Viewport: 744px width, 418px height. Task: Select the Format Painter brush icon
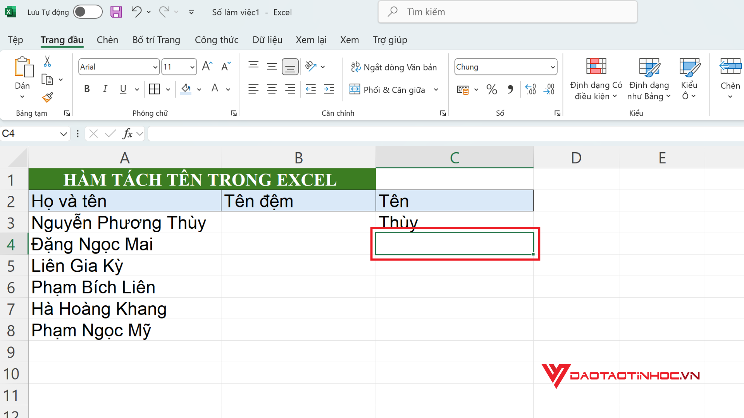(47, 97)
